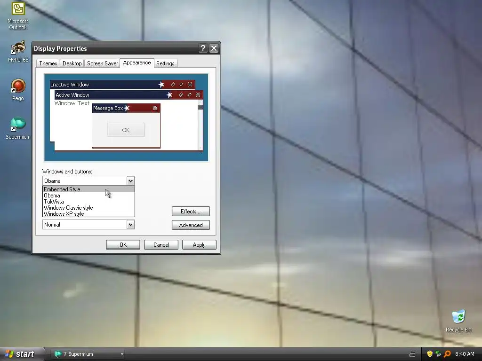Click the preview Active Window title bar

(129, 95)
